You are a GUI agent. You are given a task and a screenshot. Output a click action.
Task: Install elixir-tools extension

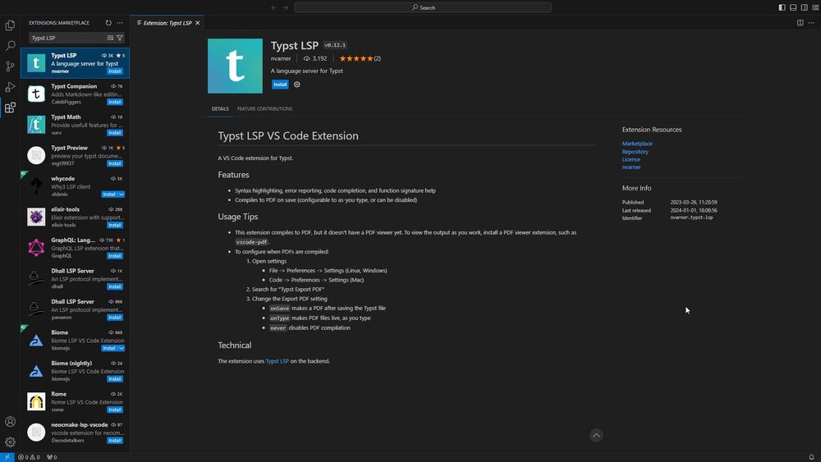115,225
